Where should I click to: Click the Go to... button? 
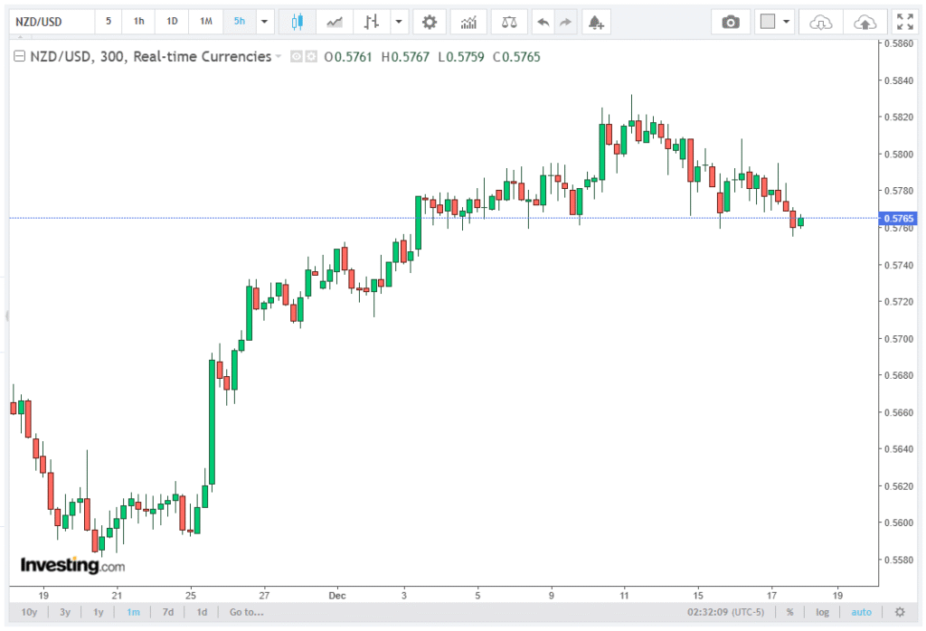[x=246, y=612]
